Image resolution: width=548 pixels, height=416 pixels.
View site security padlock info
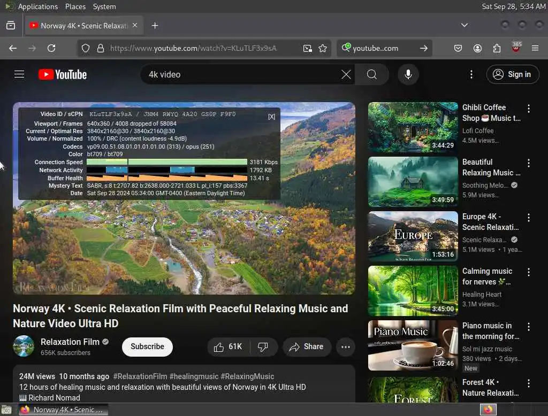click(101, 48)
